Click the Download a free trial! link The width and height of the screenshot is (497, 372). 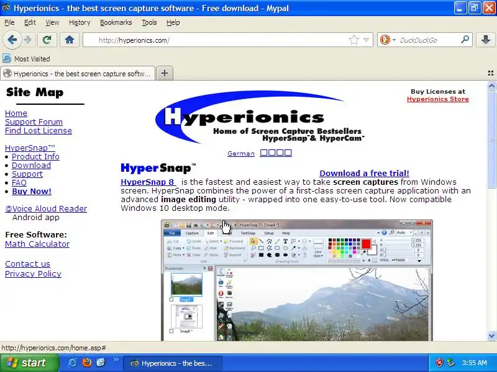[x=364, y=174]
